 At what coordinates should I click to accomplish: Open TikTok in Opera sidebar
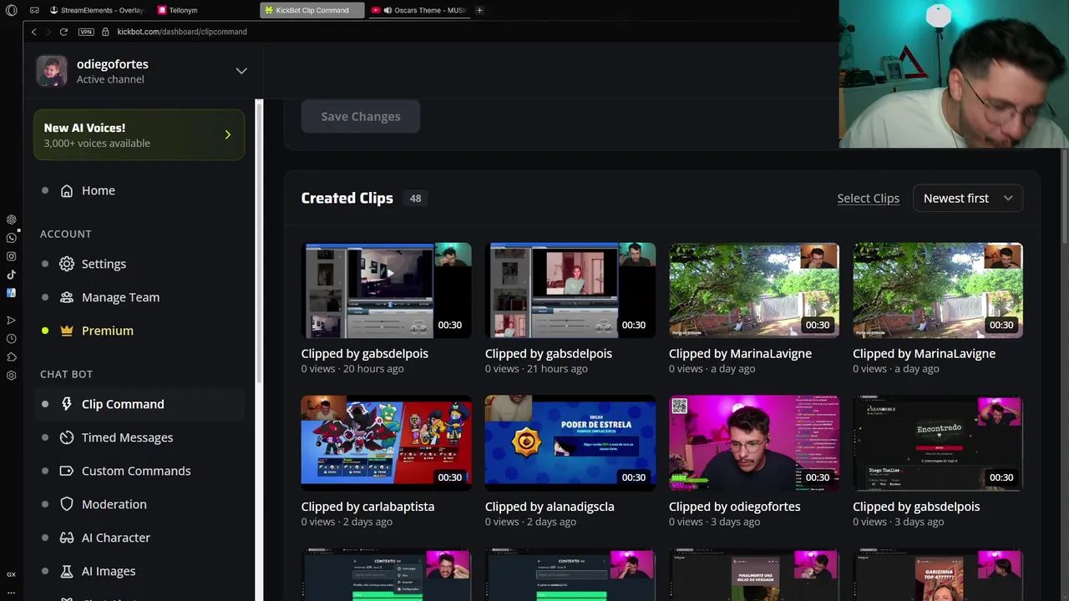pos(11,275)
